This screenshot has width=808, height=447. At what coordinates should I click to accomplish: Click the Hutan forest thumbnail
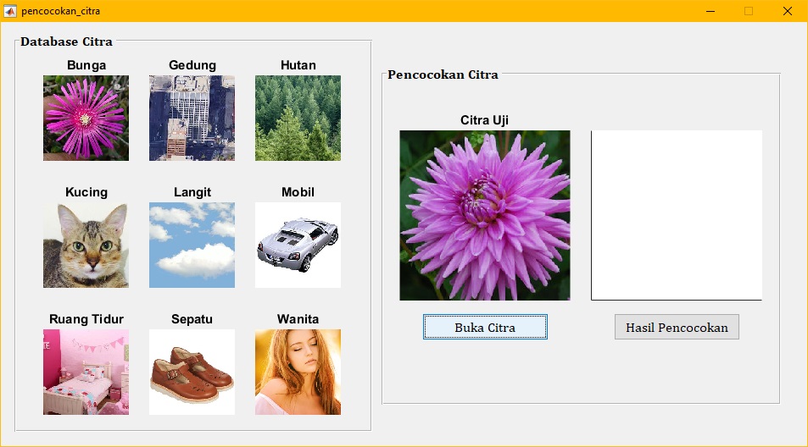pos(298,118)
